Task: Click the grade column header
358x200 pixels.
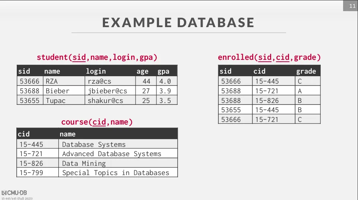Action: pyautogui.click(x=306, y=71)
